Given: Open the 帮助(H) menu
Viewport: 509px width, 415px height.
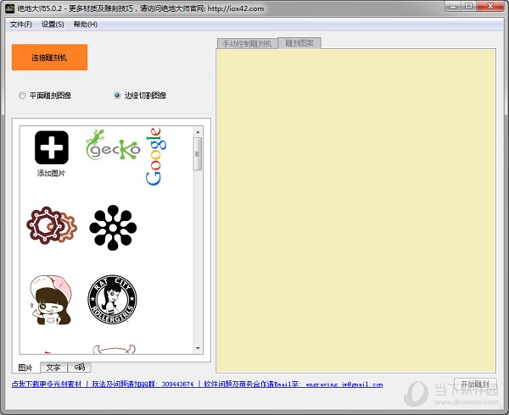Looking at the screenshot, I should pos(85,25).
